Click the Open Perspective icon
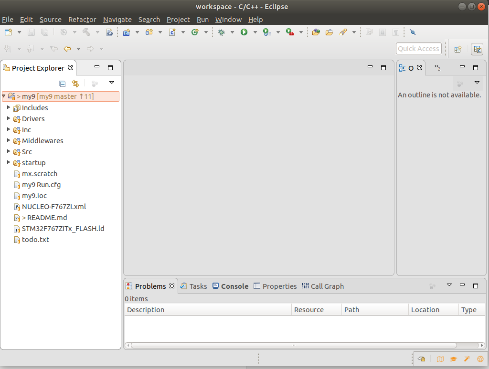The image size is (489, 369). click(x=457, y=49)
